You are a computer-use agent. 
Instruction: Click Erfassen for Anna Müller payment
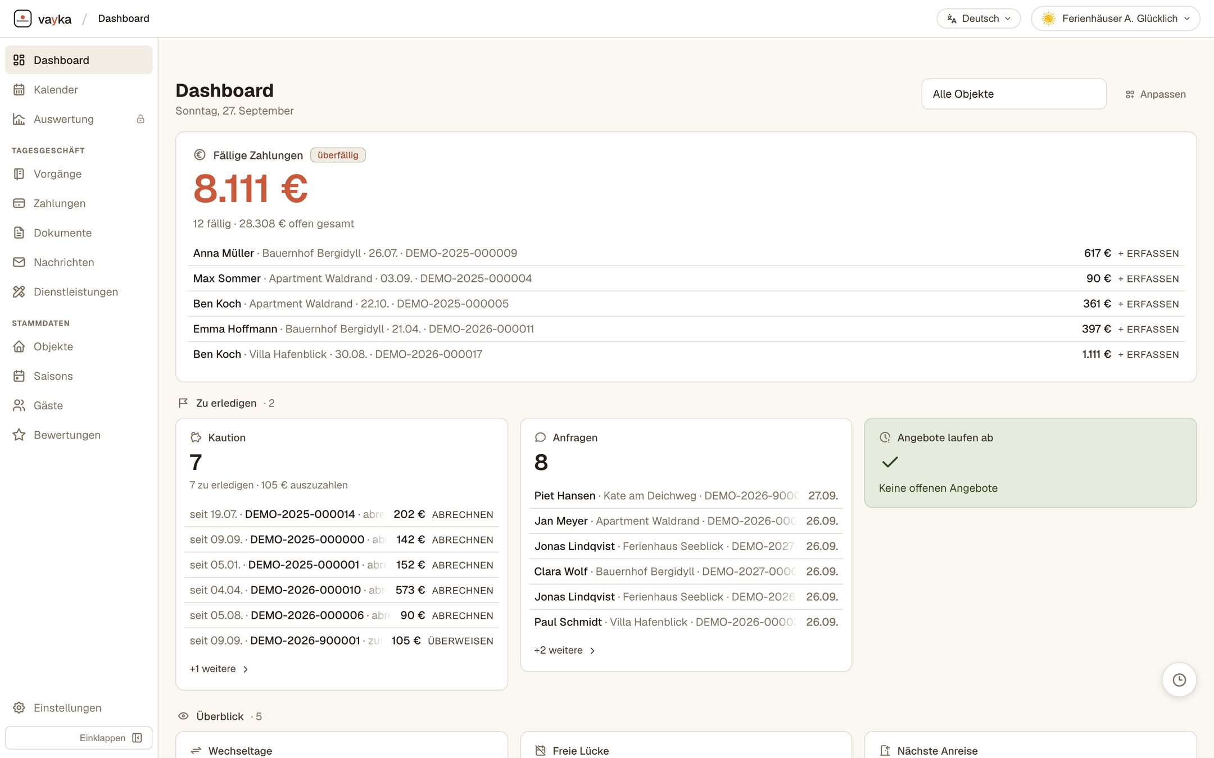tap(1148, 254)
